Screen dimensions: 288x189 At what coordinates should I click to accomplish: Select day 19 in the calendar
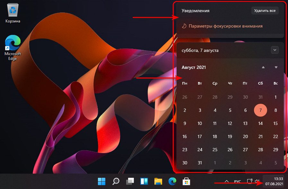click(230, 136)
